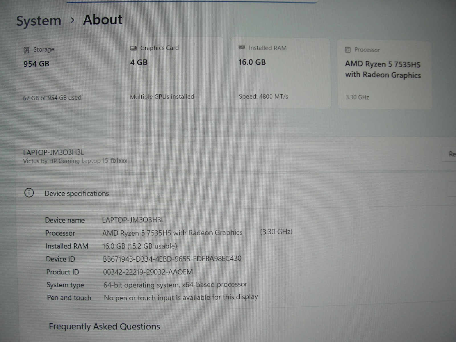456x342 pixels.
Task: Select '64-bit operating system' System type value
Action: pos(175,285)
